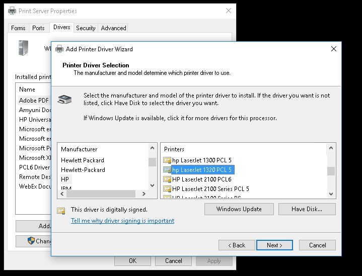Click the printer icon in wizard title bar
The height and width of the screenshot is (276, 362).
pos(59,49)
